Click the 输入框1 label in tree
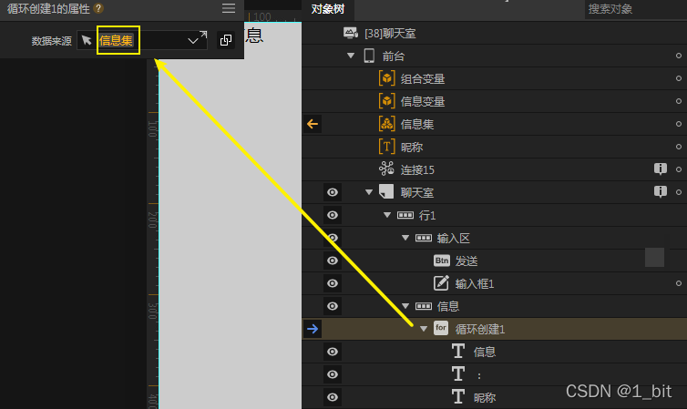Viewport: 687px width, 409px height. (475, 284)
